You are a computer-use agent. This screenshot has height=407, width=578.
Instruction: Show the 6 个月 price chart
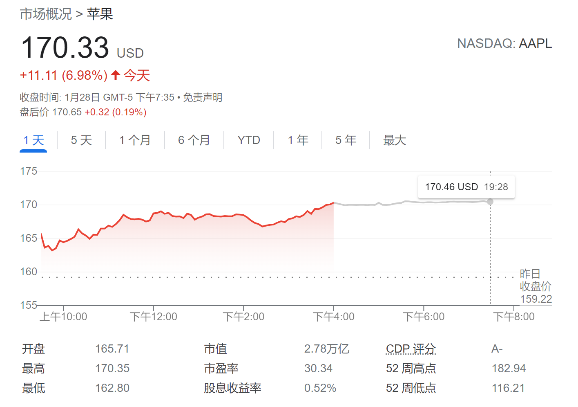click(x=194, y=140)
